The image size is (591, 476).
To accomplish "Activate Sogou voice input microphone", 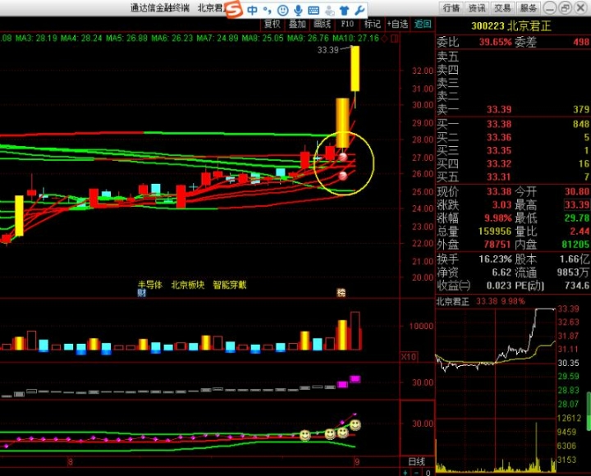I will (298, 10).
